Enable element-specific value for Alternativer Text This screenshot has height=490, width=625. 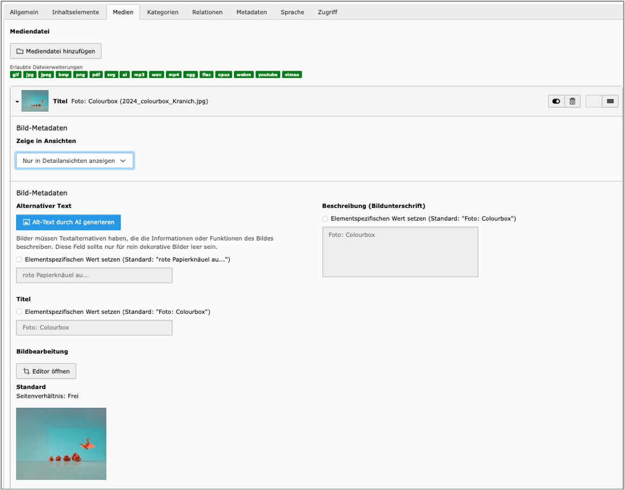(19, 260)
